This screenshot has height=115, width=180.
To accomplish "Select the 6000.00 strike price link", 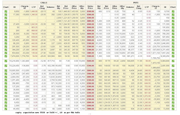I will pyautogui.click(x=90, y=77).
